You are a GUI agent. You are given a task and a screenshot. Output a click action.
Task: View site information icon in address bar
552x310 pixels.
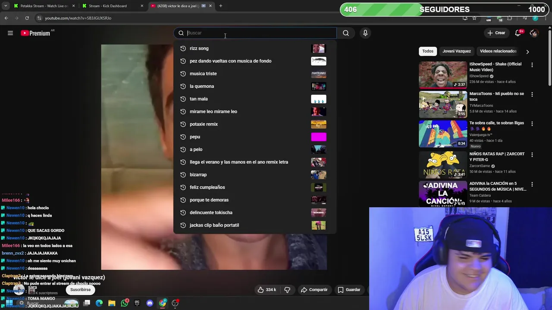tap(39, 18)
